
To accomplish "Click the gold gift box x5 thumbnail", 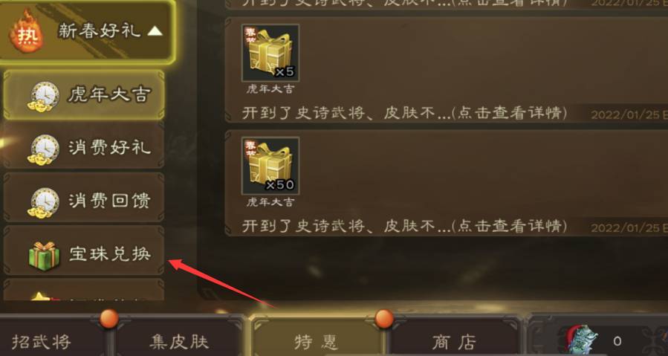I will [270, 53].
